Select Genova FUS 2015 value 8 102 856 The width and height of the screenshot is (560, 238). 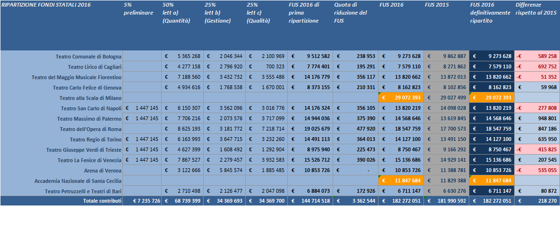point(446,87)
